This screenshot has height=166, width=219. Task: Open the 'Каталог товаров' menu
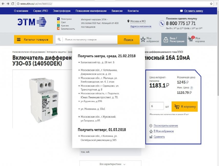pyautogui.click(x=33, y=40)
